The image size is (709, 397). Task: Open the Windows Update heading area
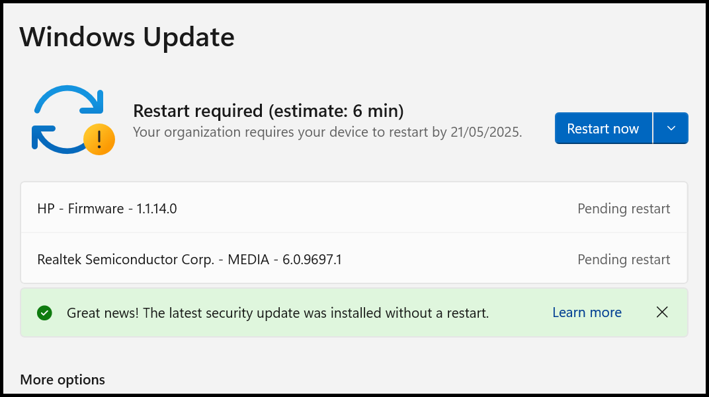(x=127, y=38)
